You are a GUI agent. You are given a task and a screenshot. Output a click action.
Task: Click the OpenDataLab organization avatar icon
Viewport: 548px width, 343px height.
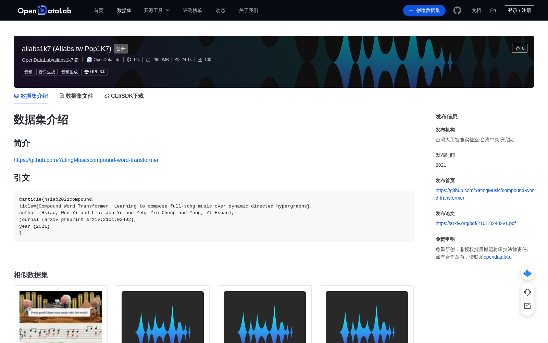coord(89,60)
